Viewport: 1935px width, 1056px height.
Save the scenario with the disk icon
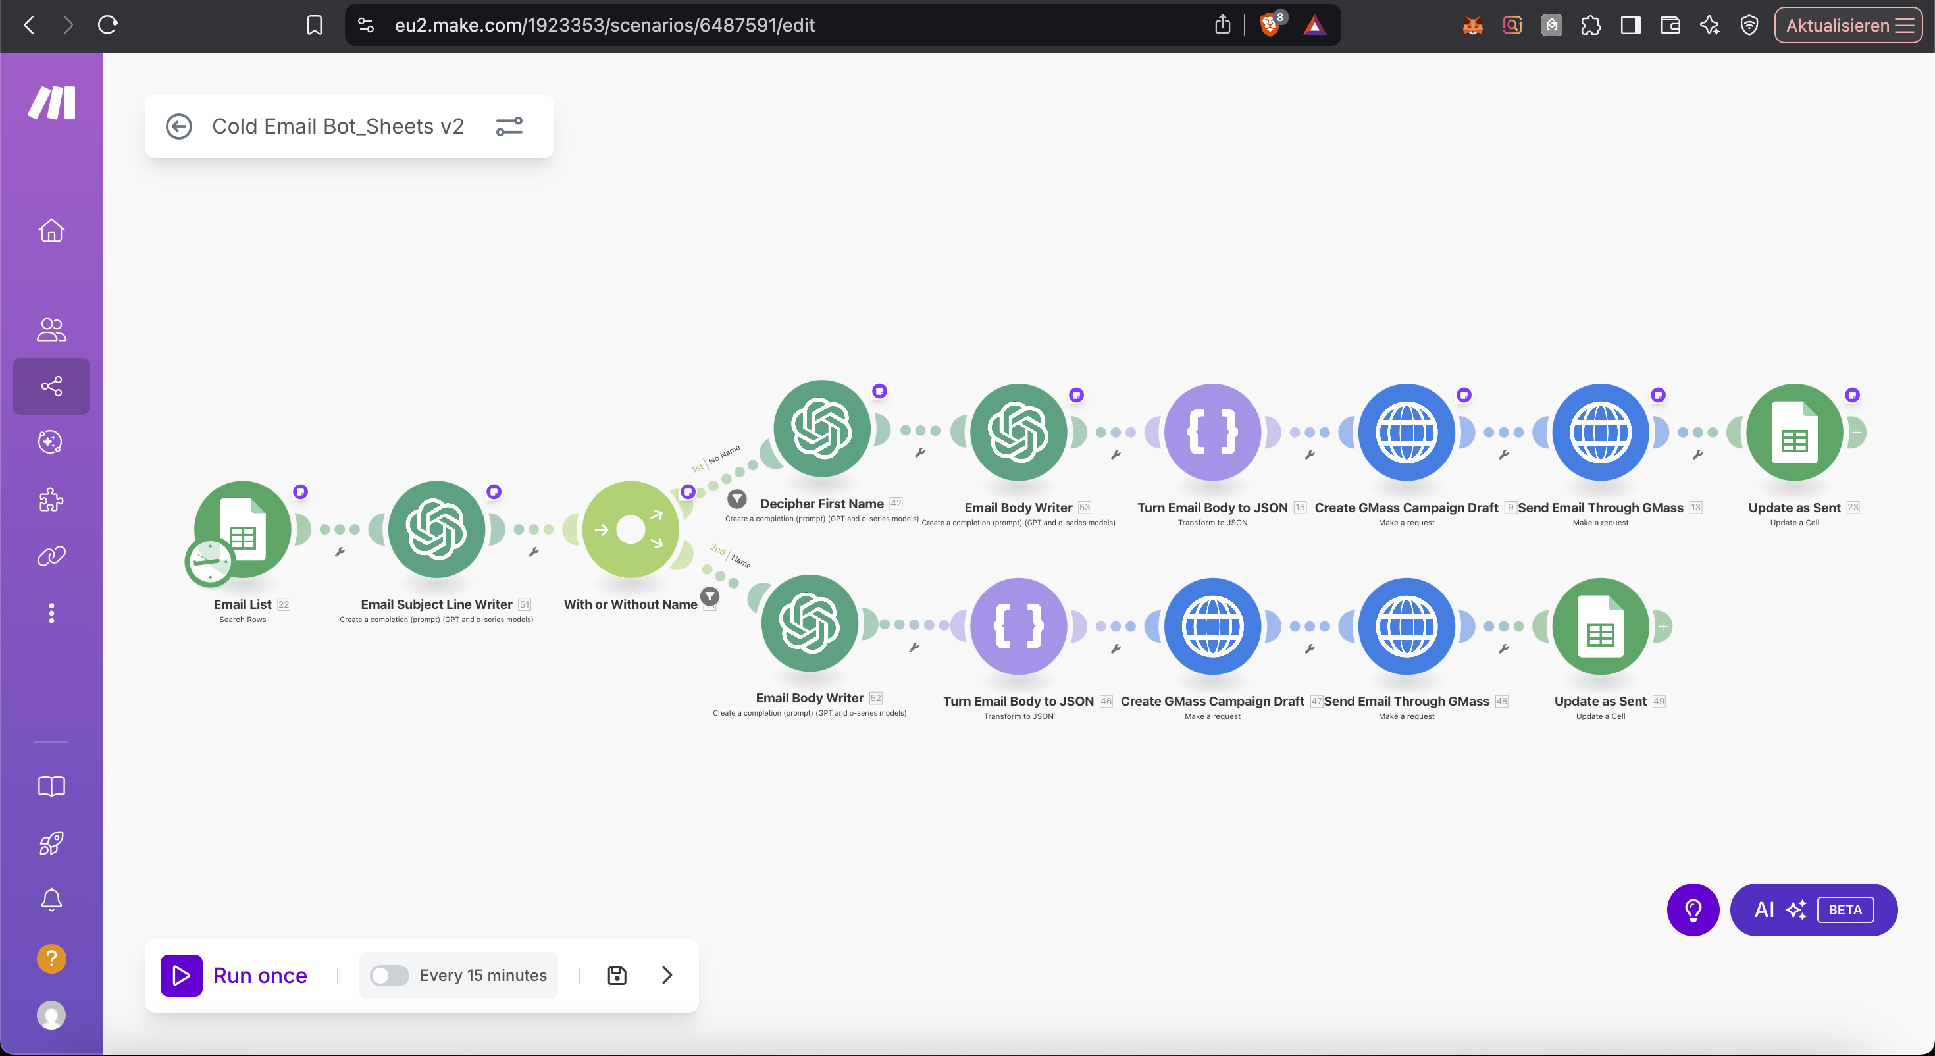(617, 975)
